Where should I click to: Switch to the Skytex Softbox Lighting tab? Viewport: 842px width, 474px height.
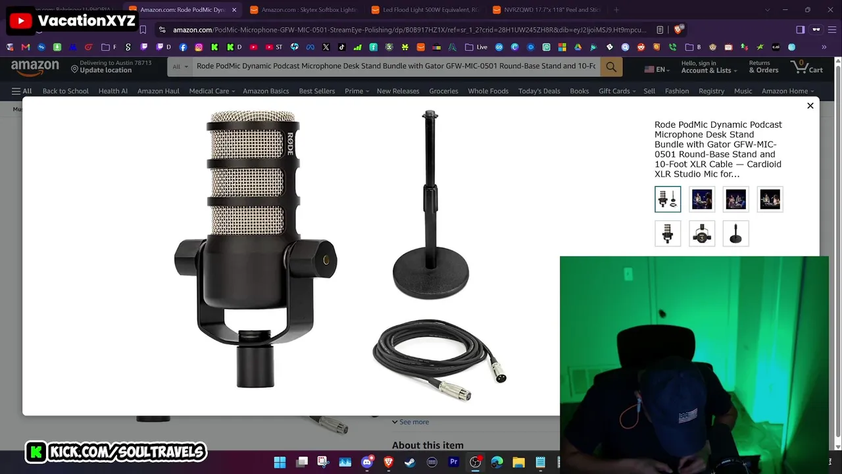tap(303, 10)
